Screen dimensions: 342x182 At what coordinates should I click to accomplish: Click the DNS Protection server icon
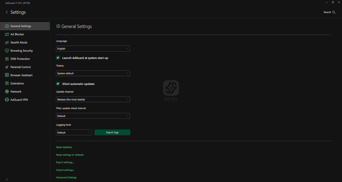point(7,59)
